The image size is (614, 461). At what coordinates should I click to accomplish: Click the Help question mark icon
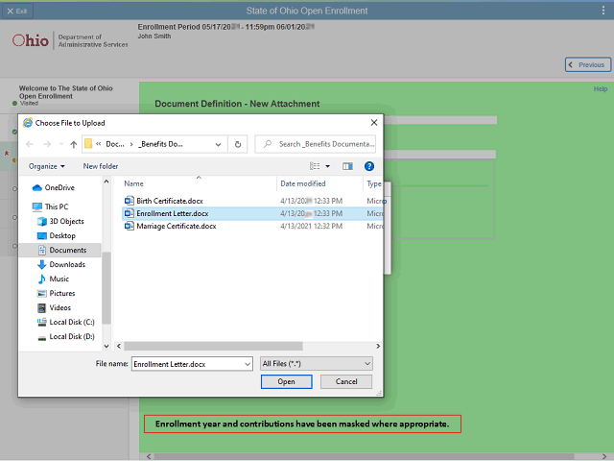tap(369, 166)
